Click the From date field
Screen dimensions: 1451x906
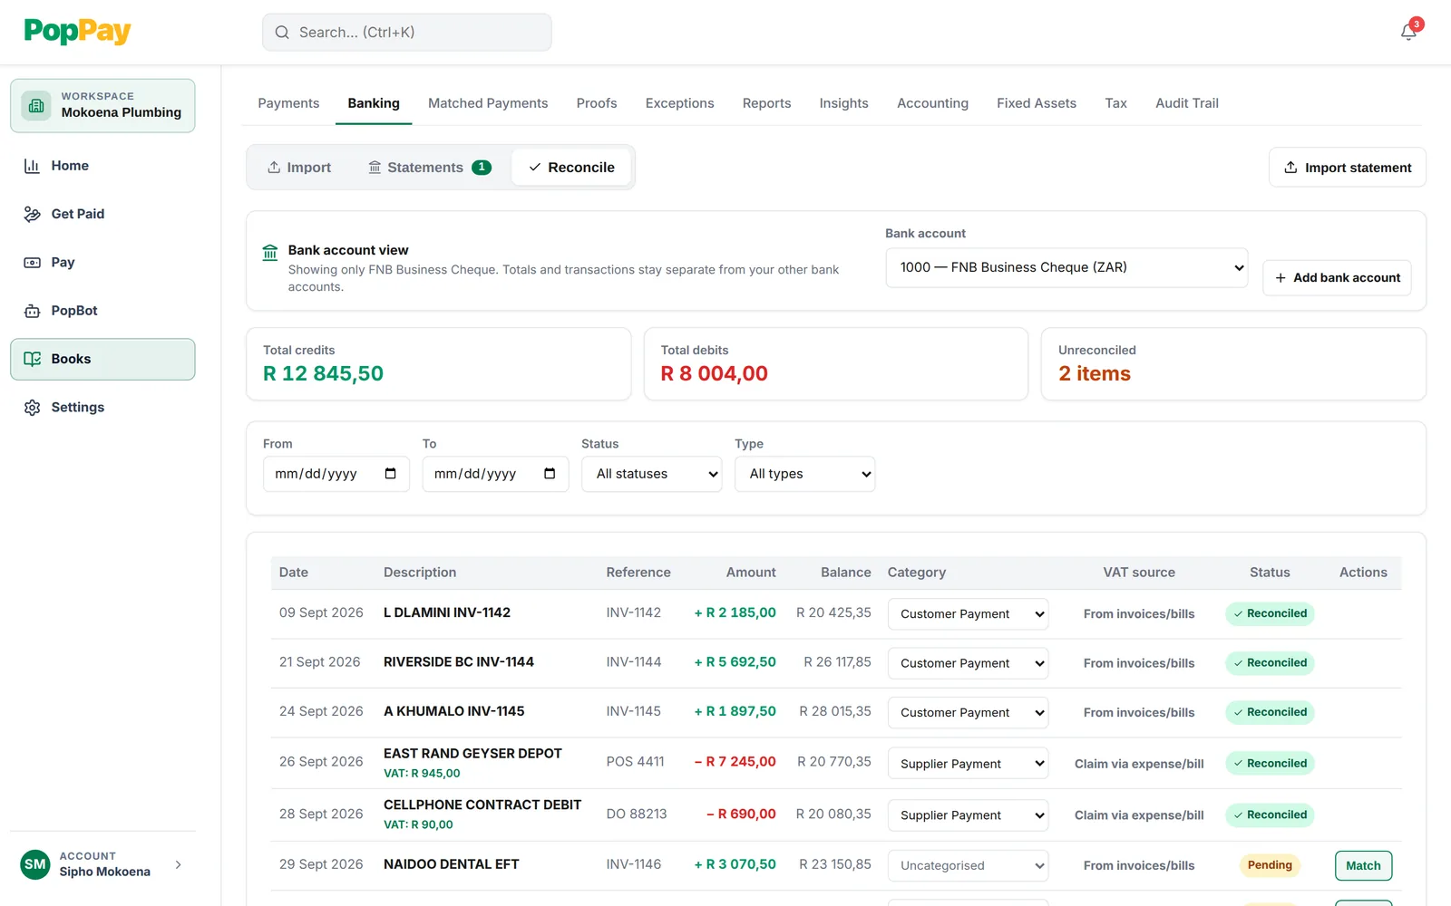(336, 474)
